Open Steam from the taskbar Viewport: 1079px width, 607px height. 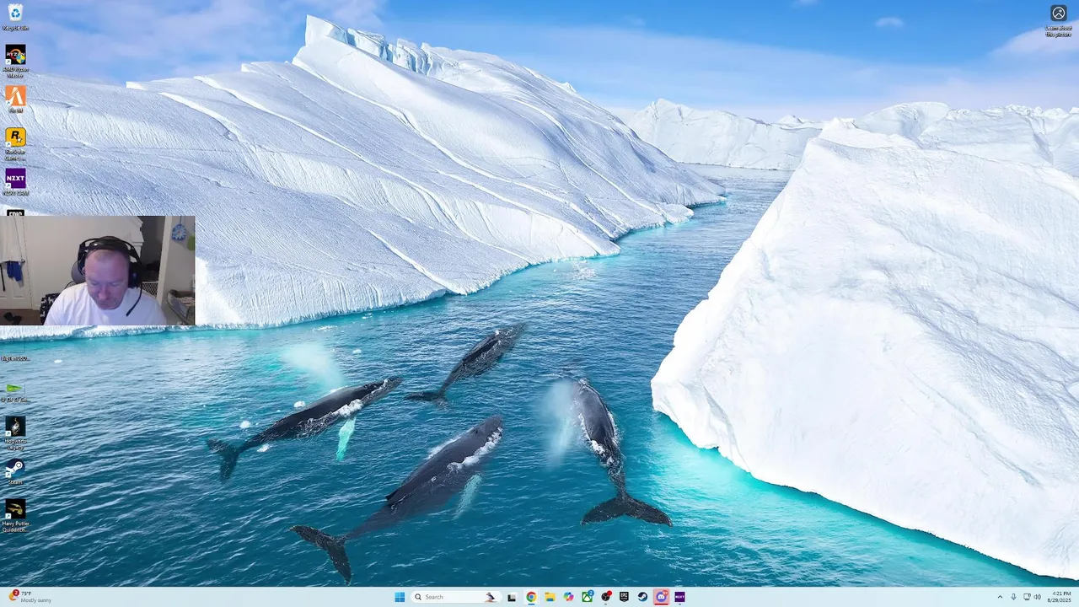pyautogui.click(x=642, y=597)
